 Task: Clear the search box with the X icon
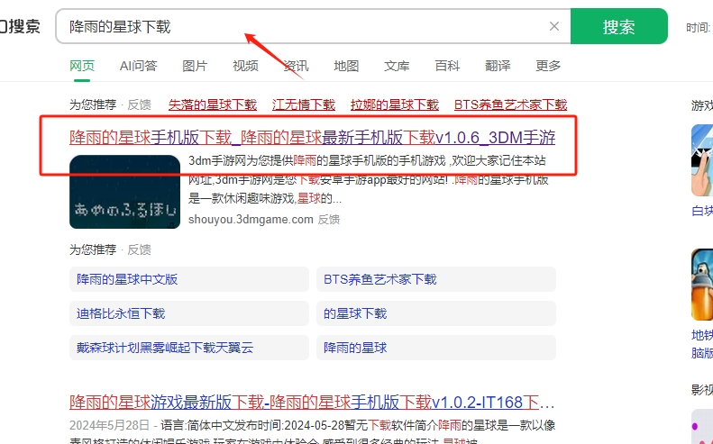pyautogui.click(x=553, y=26)
